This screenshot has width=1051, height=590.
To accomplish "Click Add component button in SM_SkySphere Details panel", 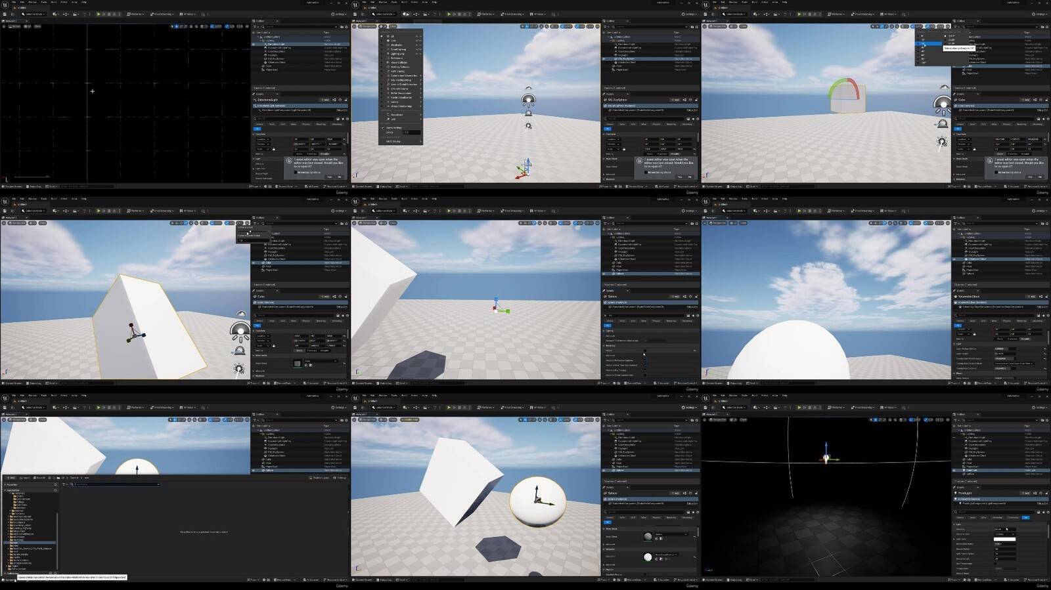I will [x=675, y=100].
